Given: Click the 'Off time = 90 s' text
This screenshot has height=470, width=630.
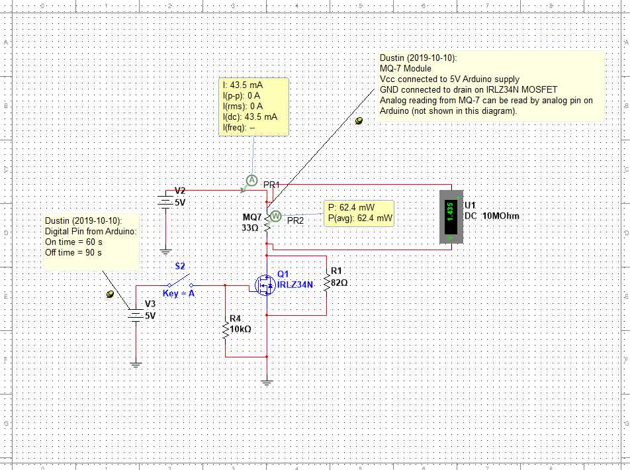Looking at the screenshot, I should pos(73,252).
